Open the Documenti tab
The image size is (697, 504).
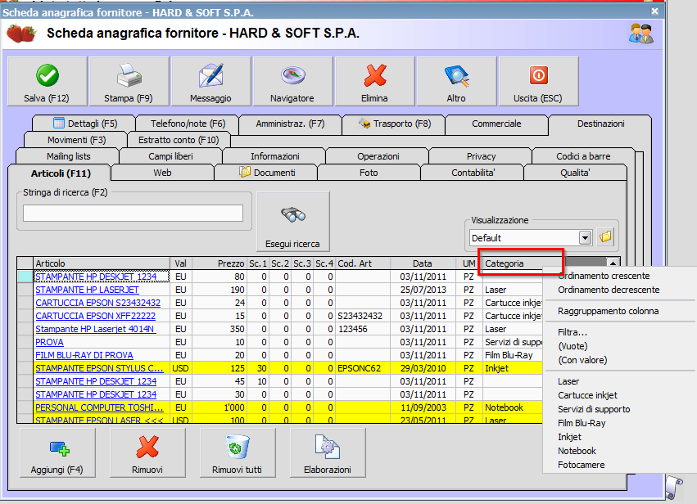click(266, 173)
